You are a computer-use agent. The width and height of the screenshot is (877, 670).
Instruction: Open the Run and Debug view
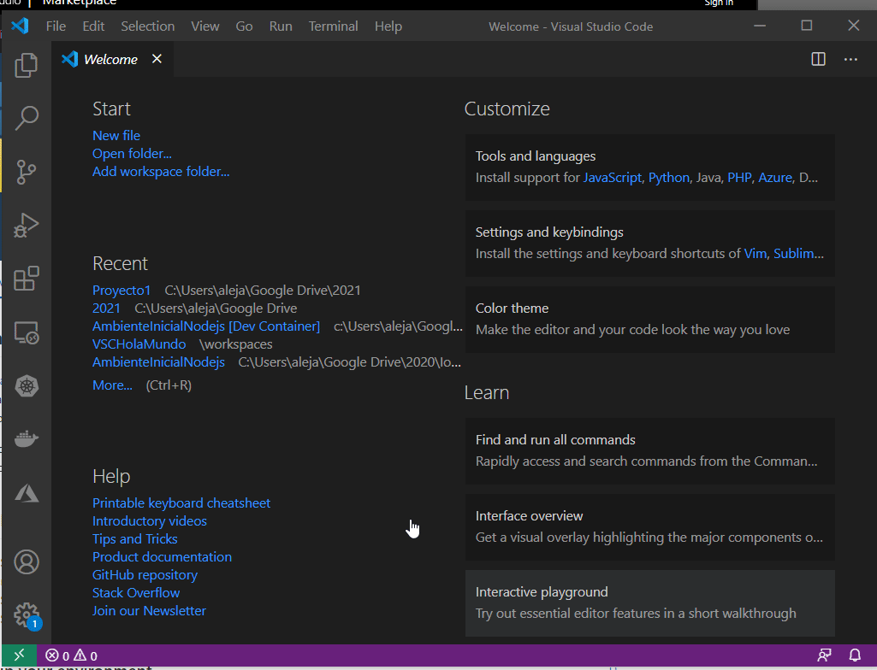pyautogui.click(x=27, y=226)
